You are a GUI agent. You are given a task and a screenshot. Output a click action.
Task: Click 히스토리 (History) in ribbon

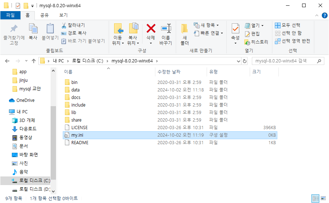coord(257,42)
